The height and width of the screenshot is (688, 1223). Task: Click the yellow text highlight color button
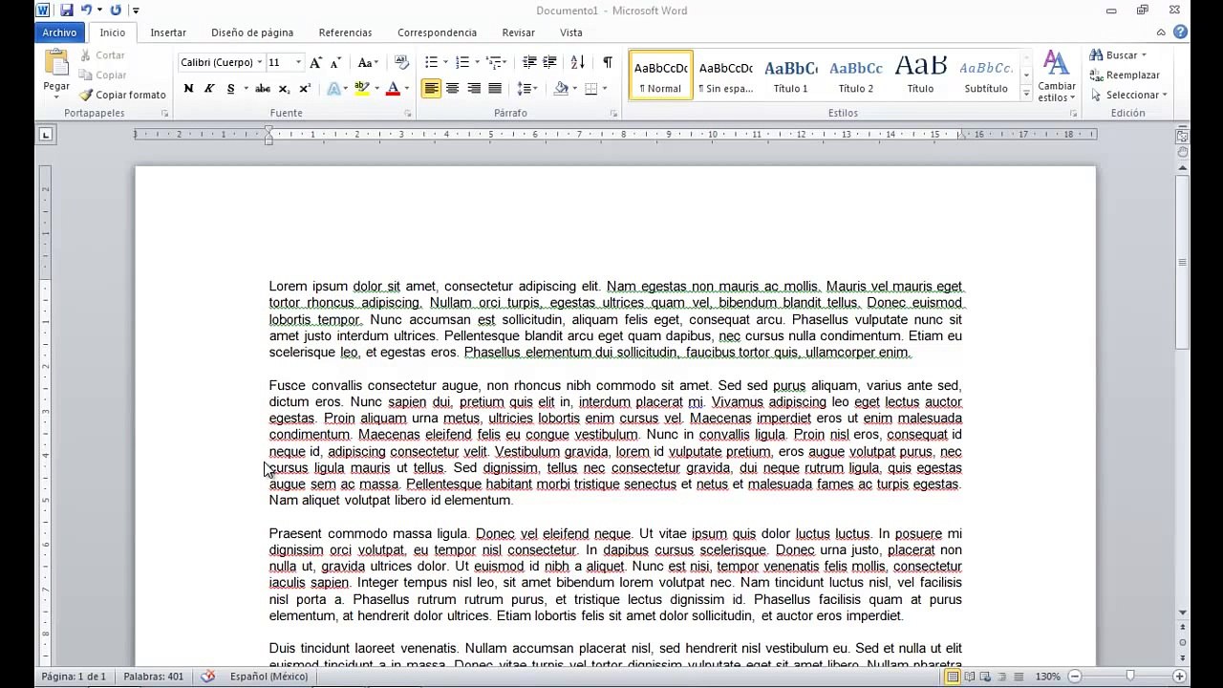pyautogui.click(x=361, y=89)
